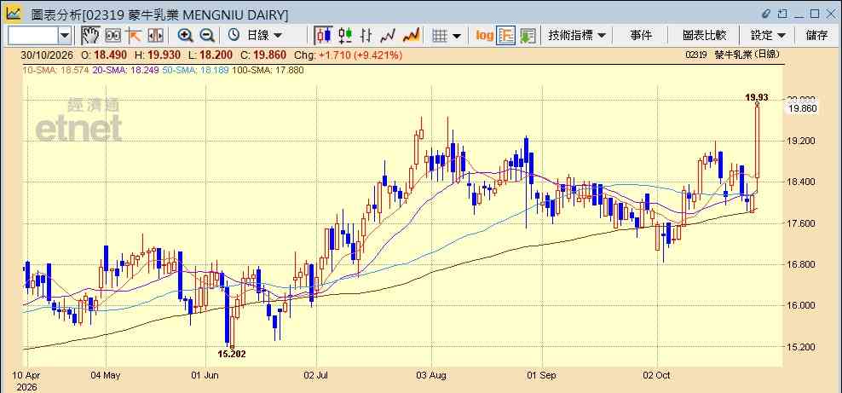
Task: Click the 19.860 current price tag
Action: click(x=802, y=108)
